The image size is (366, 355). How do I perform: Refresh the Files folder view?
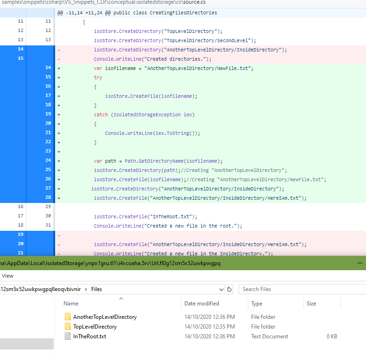tap(229, 289)
